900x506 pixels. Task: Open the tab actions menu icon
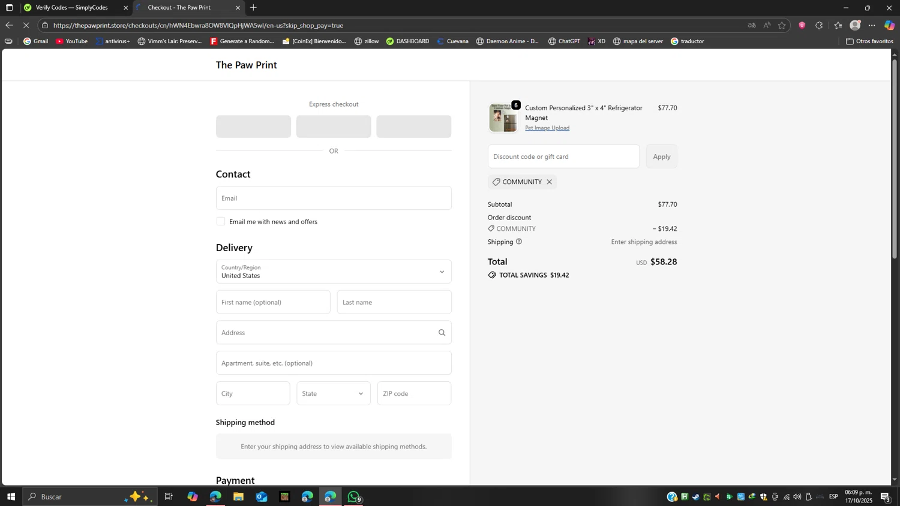tap(9, 8)
